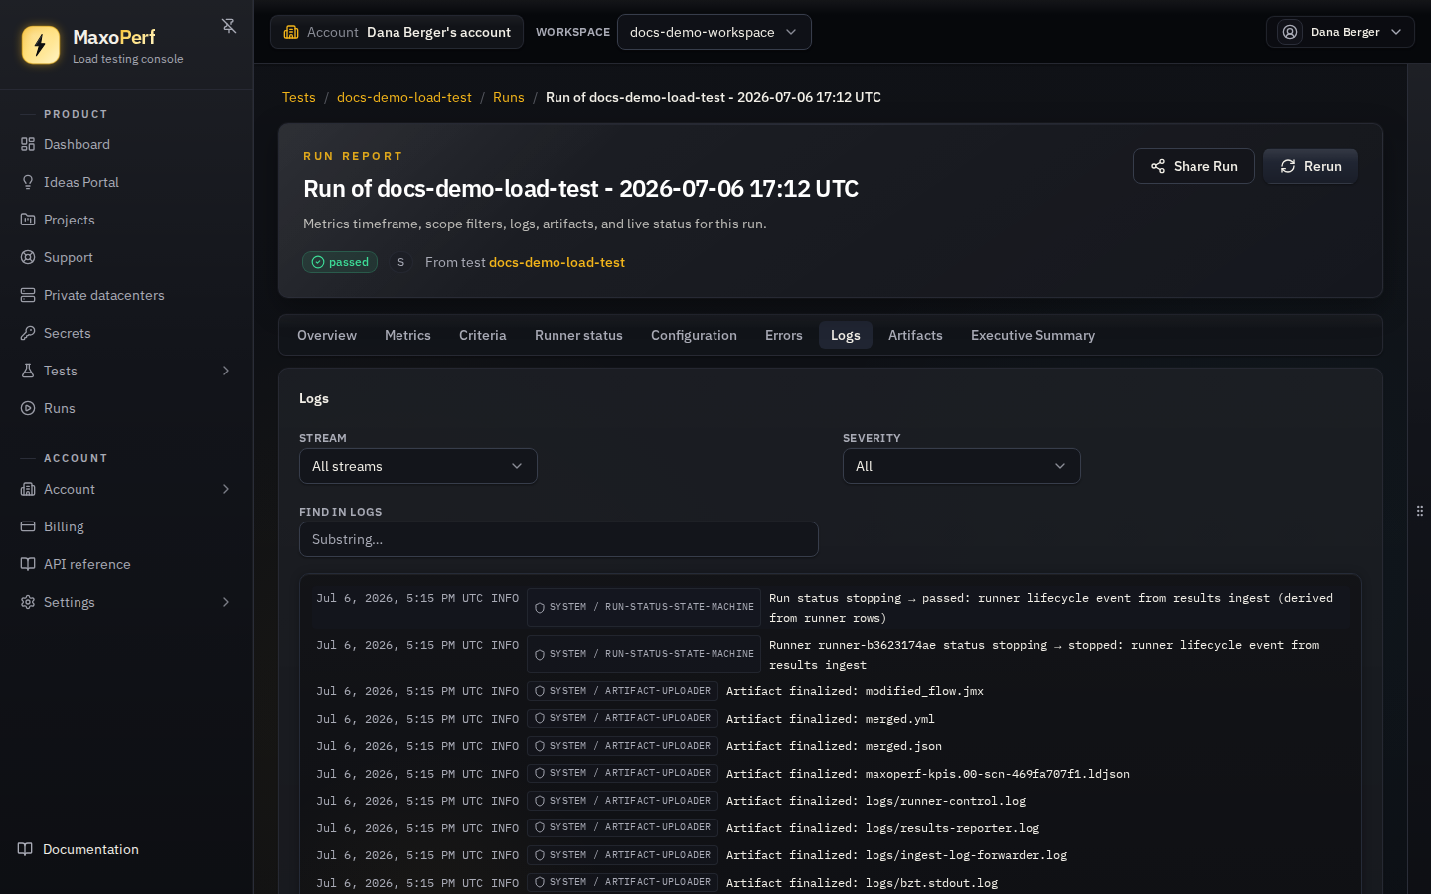This screenshot has height=894, width=1431.
Task: Click 'Artifact finalized: logs/runner-control.log' entry
Action: [875, 801]
